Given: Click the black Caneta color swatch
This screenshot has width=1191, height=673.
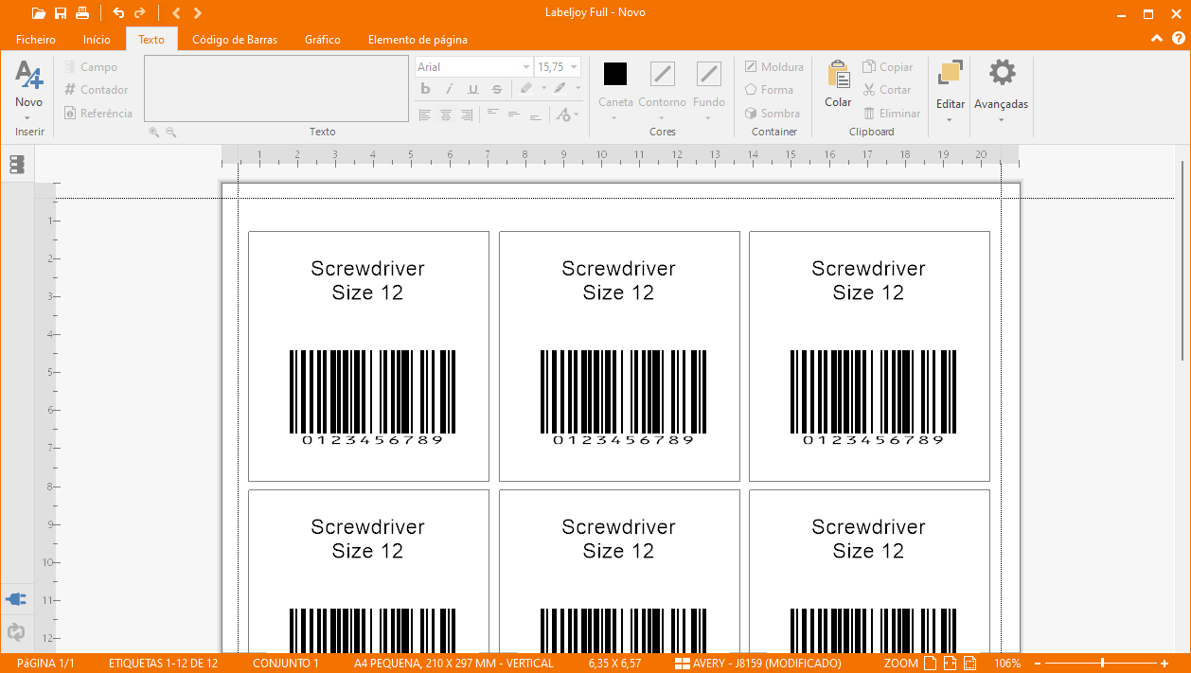Looking at the screenshot, I should click(615, 74).
